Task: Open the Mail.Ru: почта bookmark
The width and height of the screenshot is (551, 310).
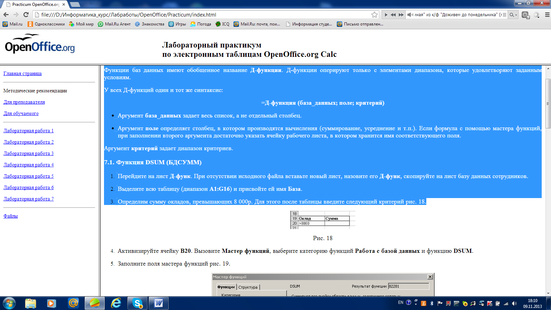Action: pyautogui.click(x=257, y=24)
